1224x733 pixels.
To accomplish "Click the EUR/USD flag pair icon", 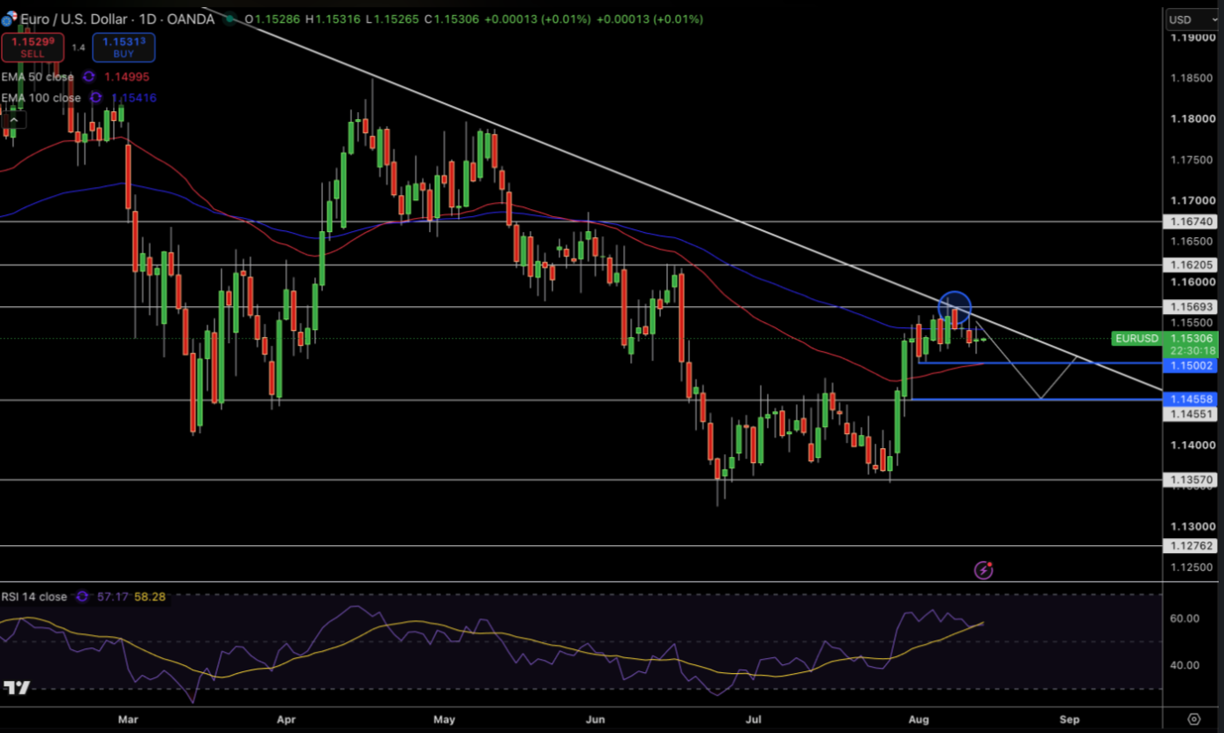I will click(x=9, y=19).
